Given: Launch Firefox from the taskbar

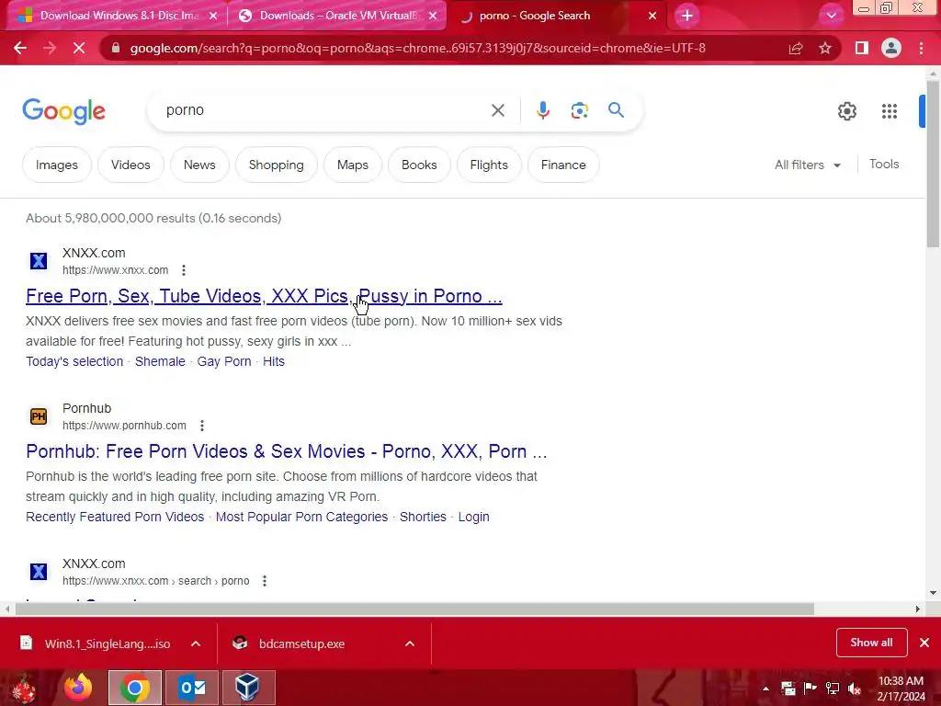Looking at the screenshot, I should coord(78,688).
